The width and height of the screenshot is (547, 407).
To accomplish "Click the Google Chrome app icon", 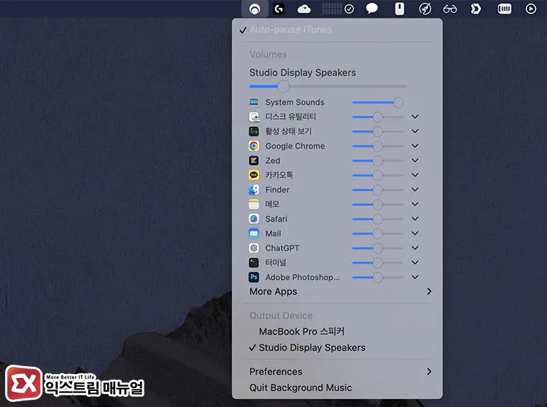I will (x=254, y=146).
